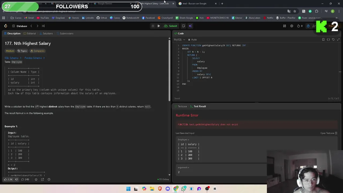The height and width of the screenshot is (193, 343).
Task: Open the YouTube bookmark
Action: (x=43, y=18)
